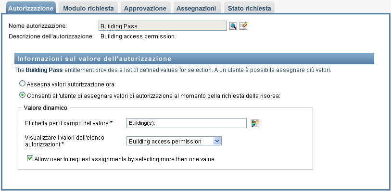391x191 pixels.
Task: Click the bold Building Pass entitlement text
Action: click(44, 70)
